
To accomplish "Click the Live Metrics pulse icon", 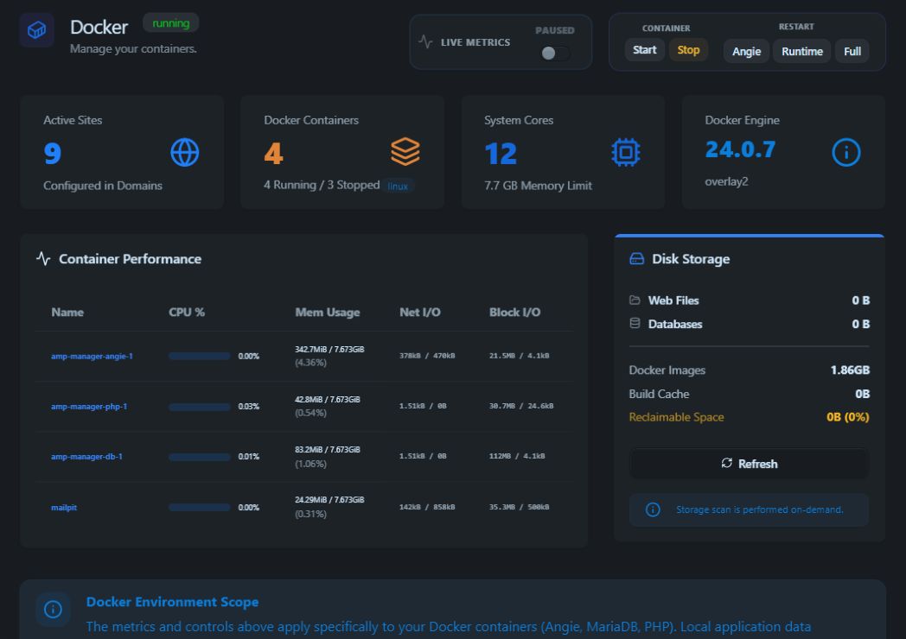I will click(425, 41).
